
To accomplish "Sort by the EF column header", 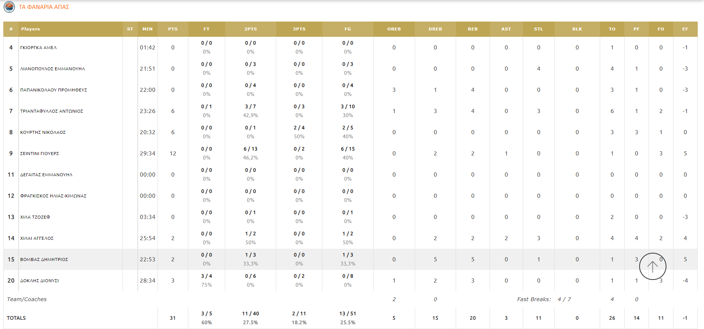I will [x=685, y=29].
